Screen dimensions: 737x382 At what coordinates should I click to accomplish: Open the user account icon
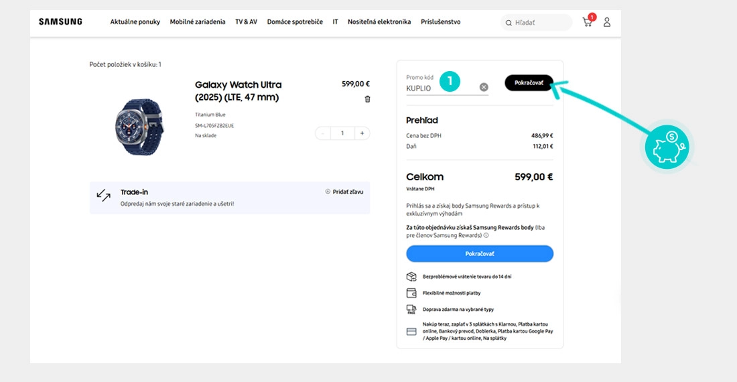607,22
